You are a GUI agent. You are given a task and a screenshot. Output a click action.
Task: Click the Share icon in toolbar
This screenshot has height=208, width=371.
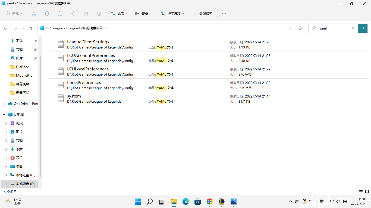tap(86, 14)
